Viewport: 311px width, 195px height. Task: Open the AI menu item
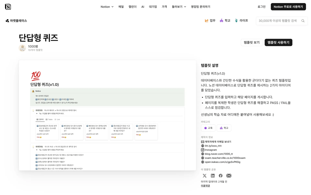(143, 7)
